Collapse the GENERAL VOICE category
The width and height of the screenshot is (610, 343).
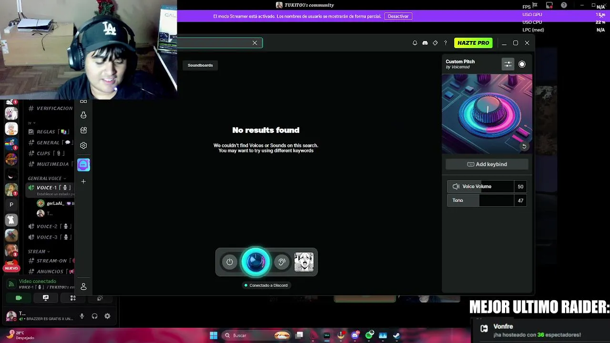tap(47, 179)
